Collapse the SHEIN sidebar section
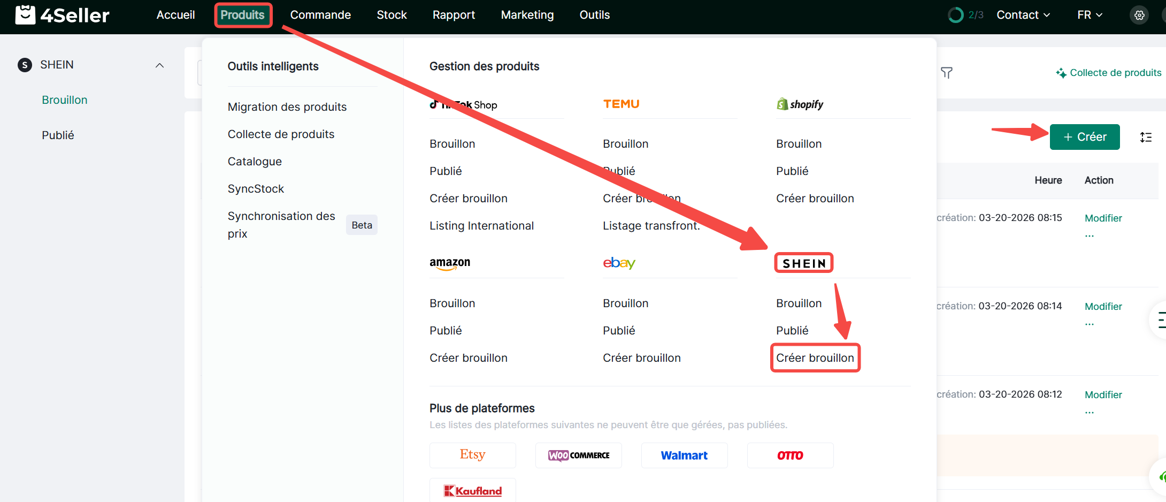Image resolution: width=1166 pixels, height=502 pixels. pyautogui.click(x=159, y=65)
